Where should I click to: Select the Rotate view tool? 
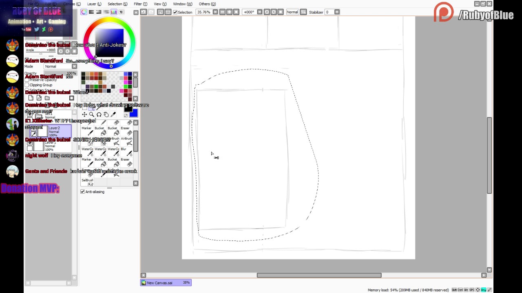(99, 115)
